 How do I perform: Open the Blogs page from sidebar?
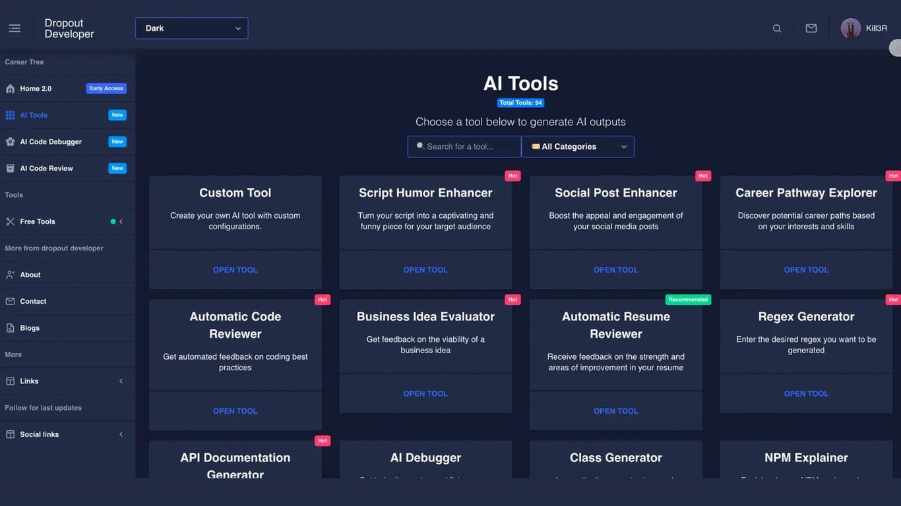click(30, 327)
